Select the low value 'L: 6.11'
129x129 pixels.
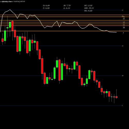(x=67, y=8)
